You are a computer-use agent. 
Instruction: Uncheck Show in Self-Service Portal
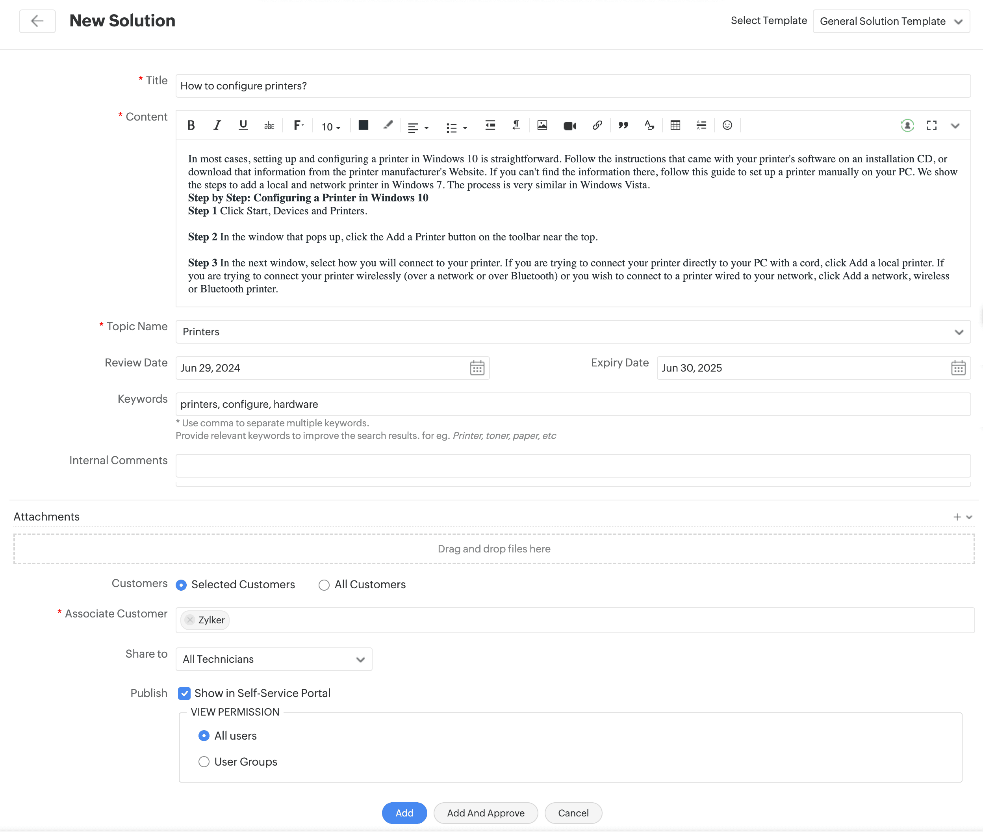(x=185, y=693)
